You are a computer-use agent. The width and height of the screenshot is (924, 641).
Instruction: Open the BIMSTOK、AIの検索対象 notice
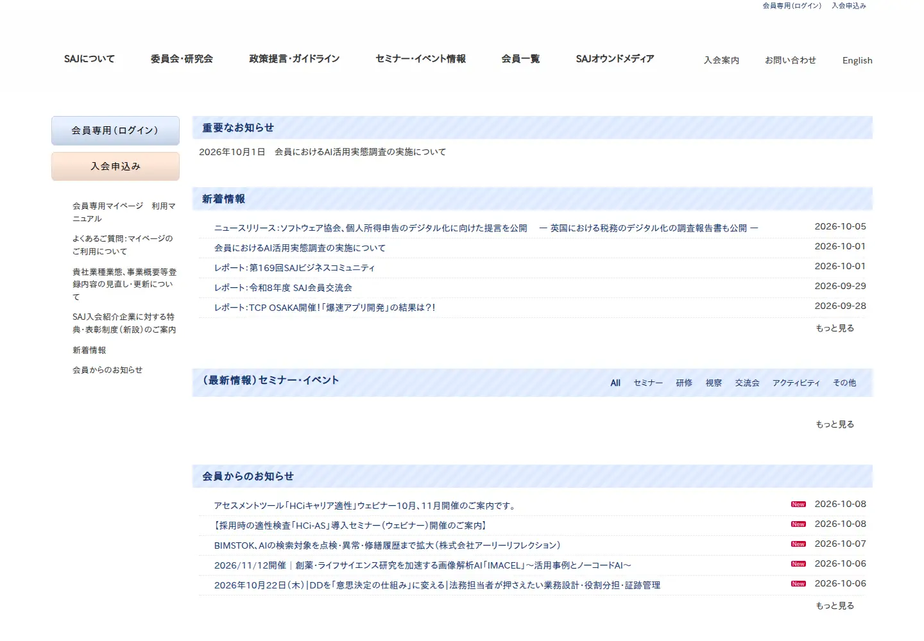click(x=388, y=545)
